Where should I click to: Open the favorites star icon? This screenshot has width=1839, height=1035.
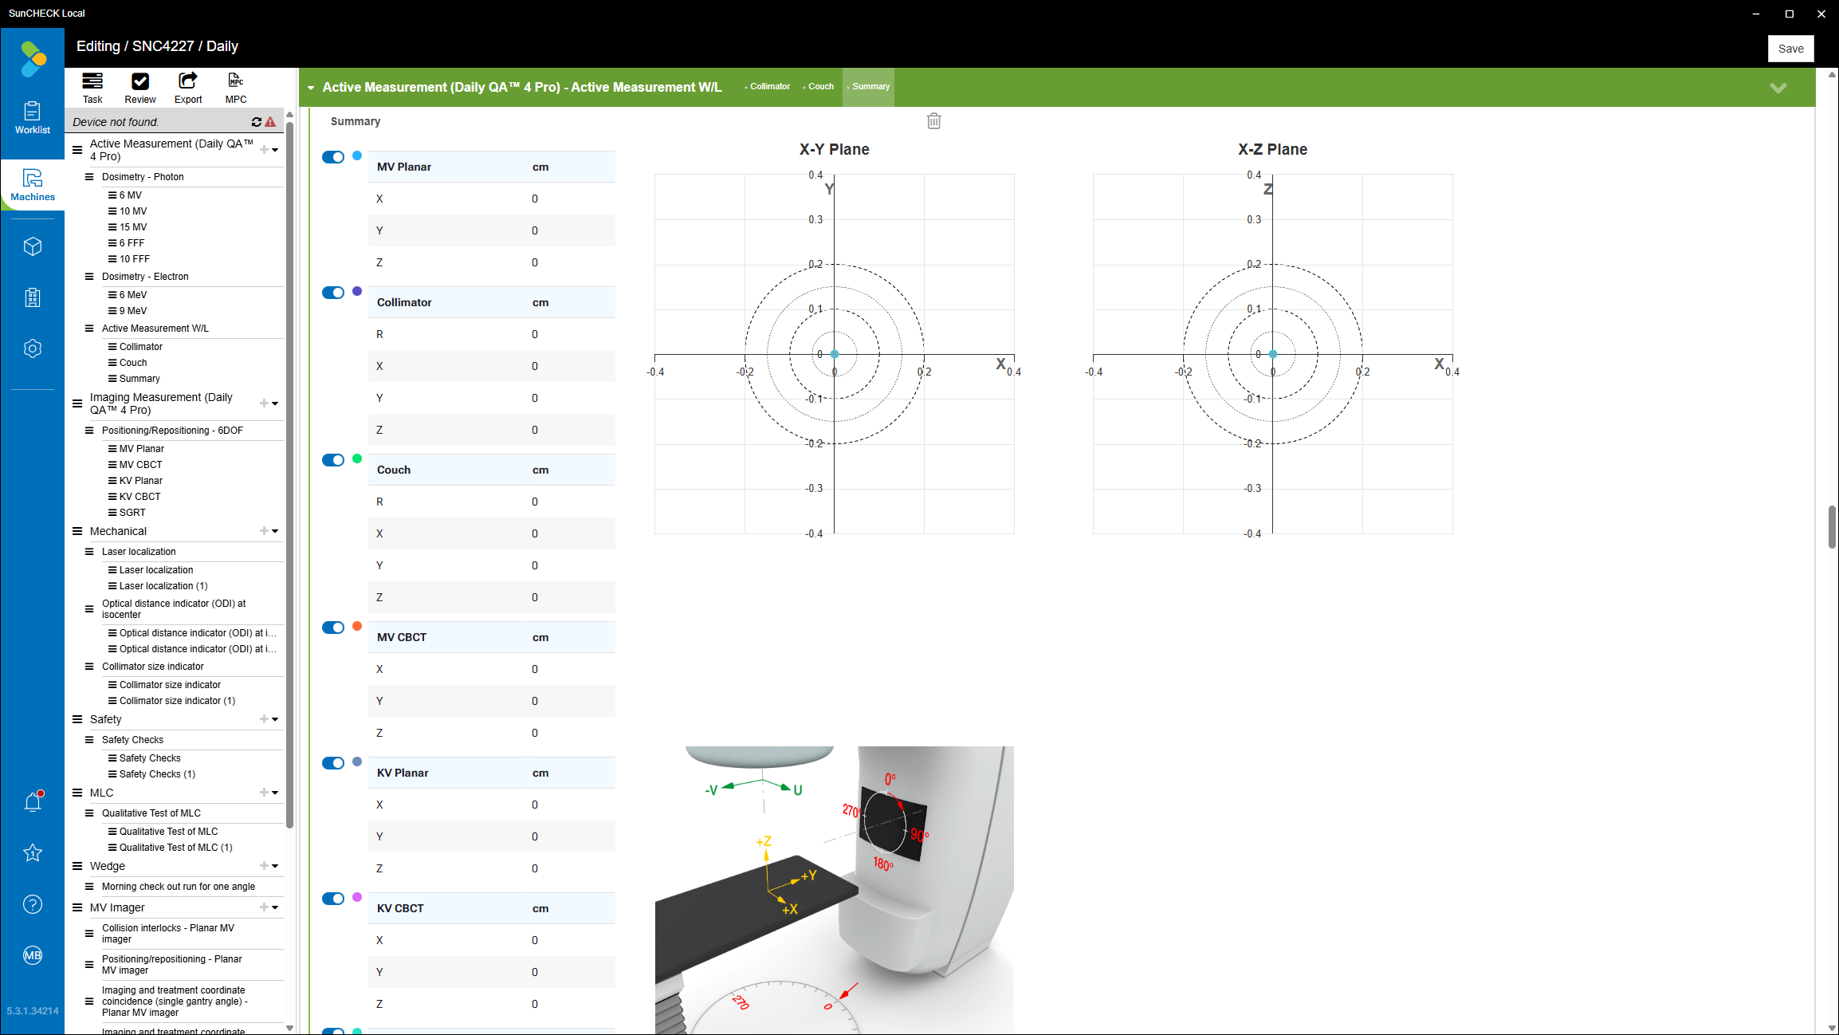pyautogui.click(x=33, y=853)
